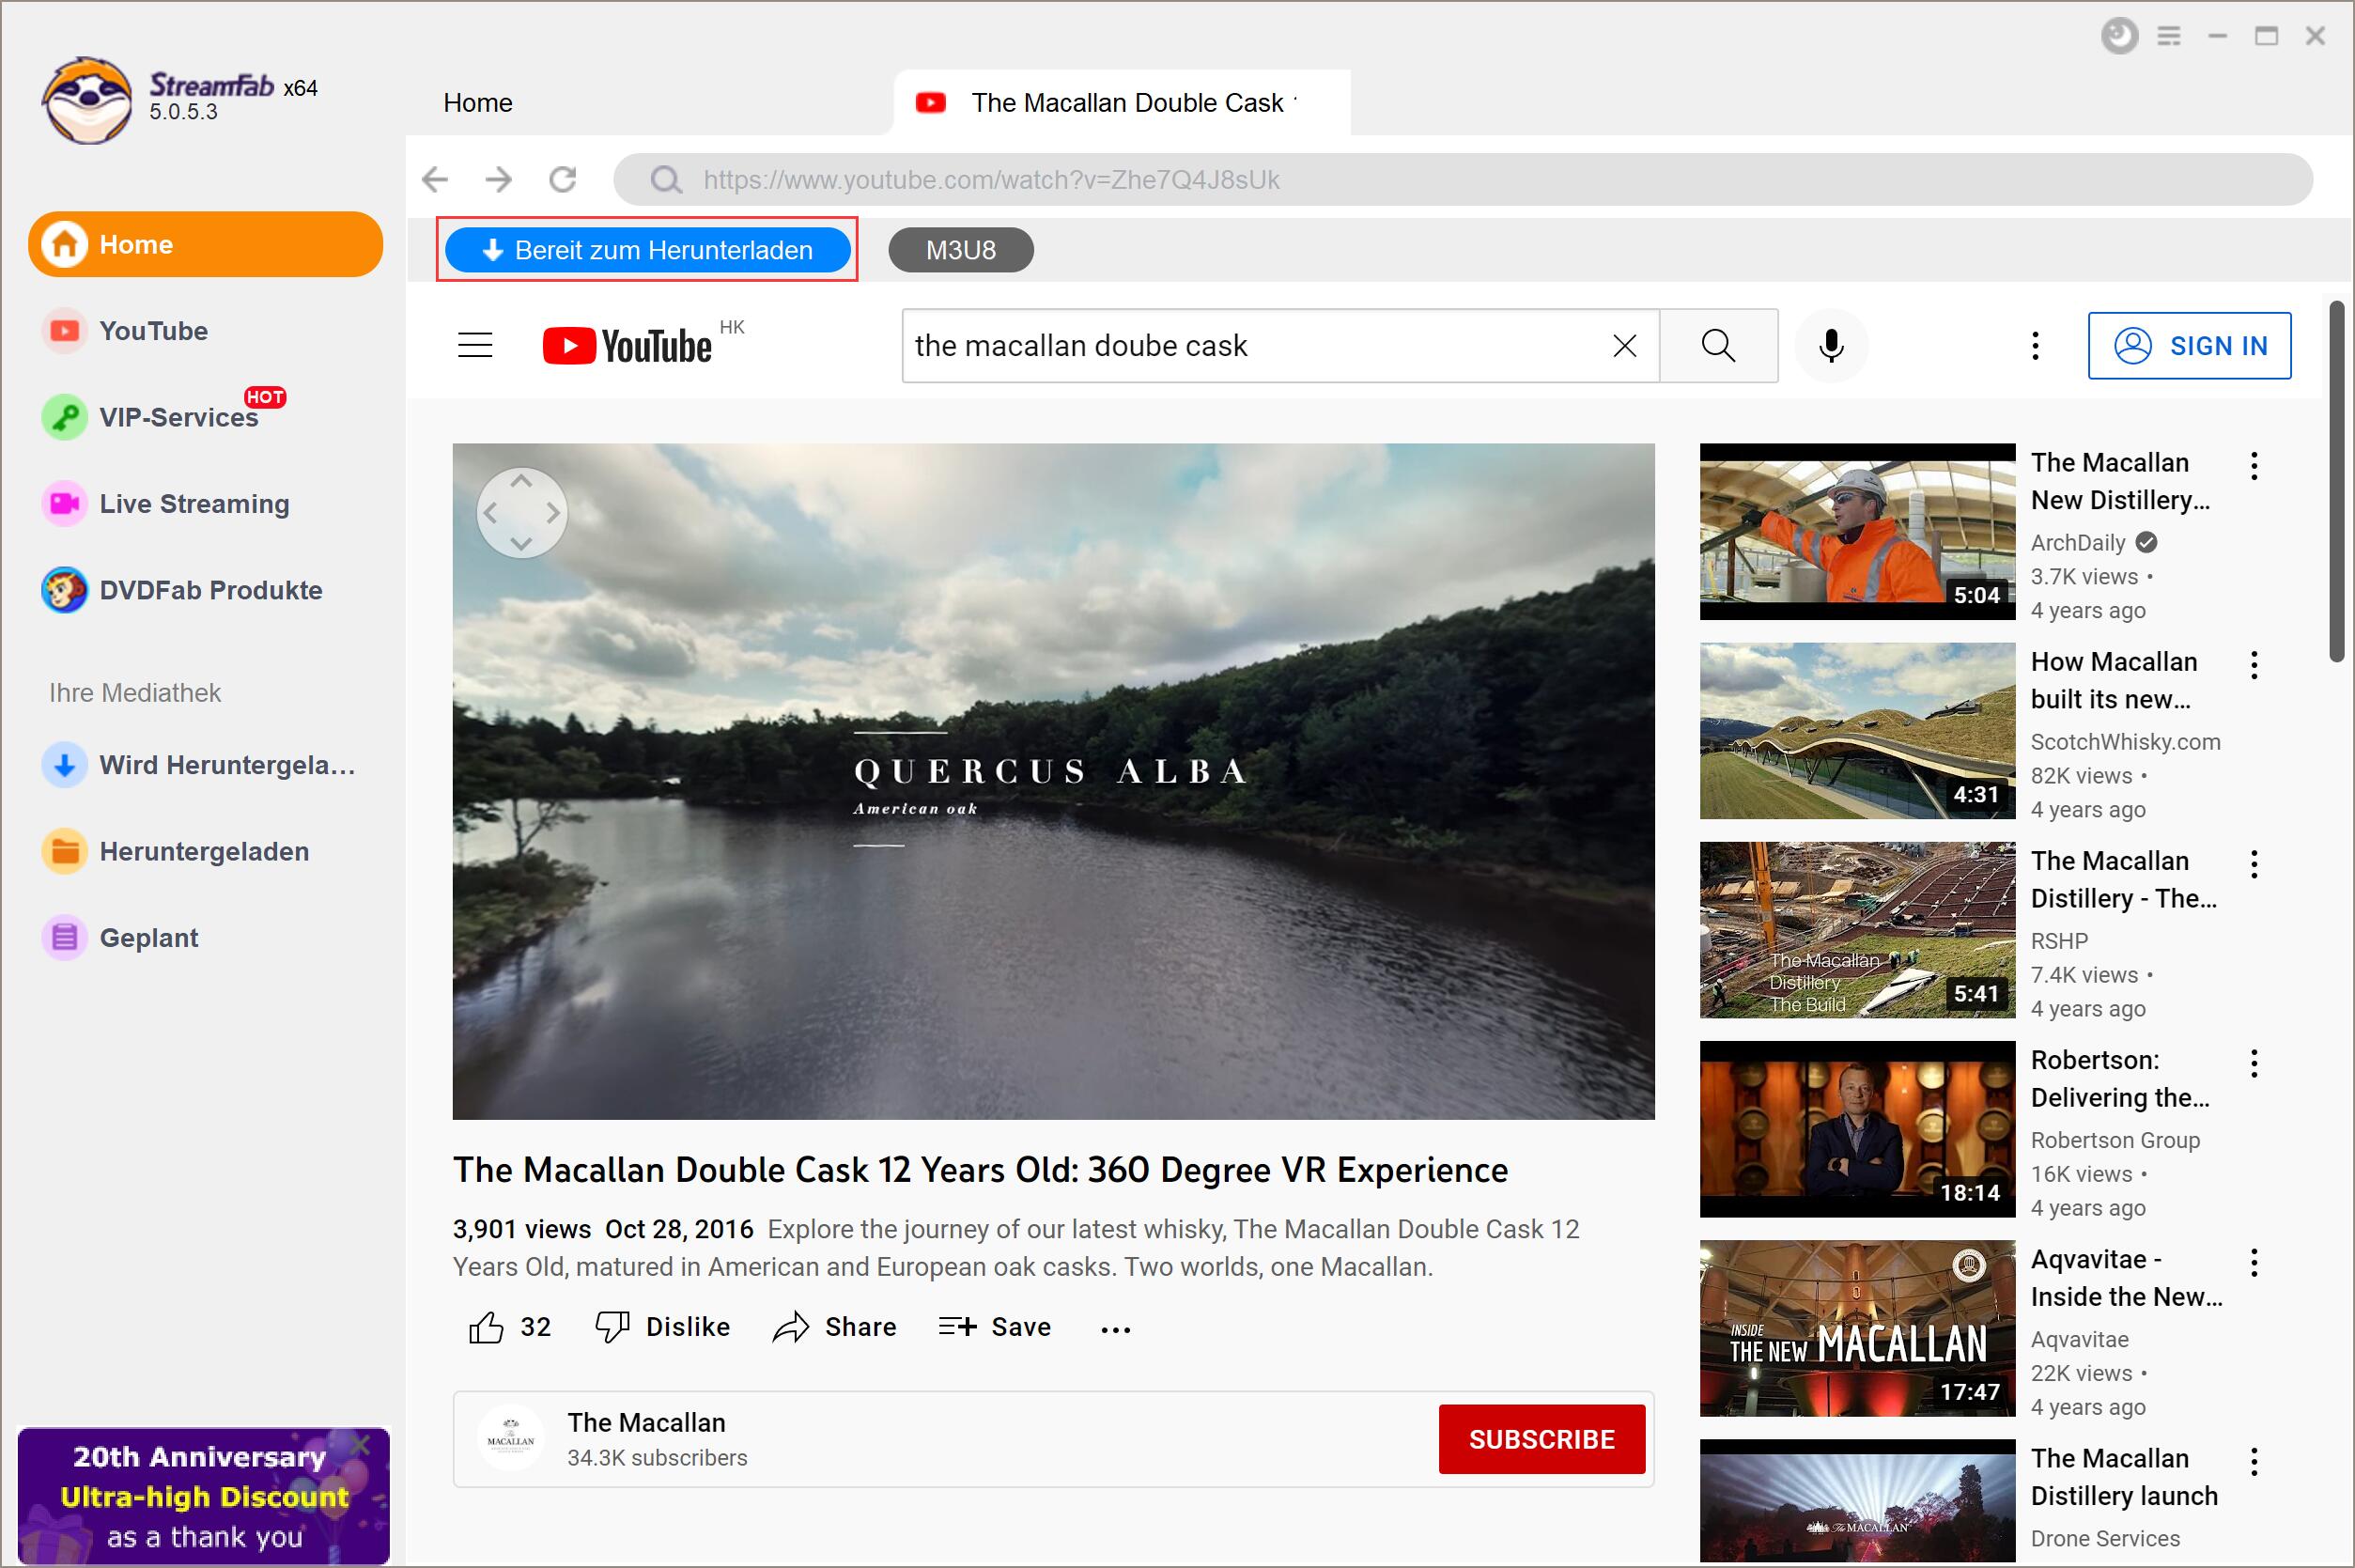
Task: Save the video to a playlist
Action: [x=995, y=1327]
